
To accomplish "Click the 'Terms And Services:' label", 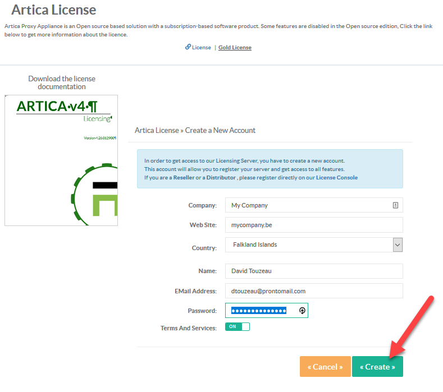I will coord(189,328).
